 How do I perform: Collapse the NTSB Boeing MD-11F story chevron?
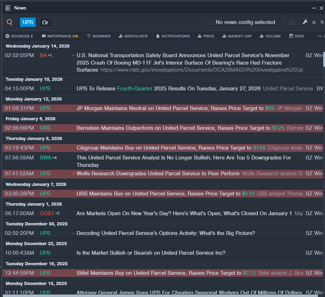click(x=73, y=56)
